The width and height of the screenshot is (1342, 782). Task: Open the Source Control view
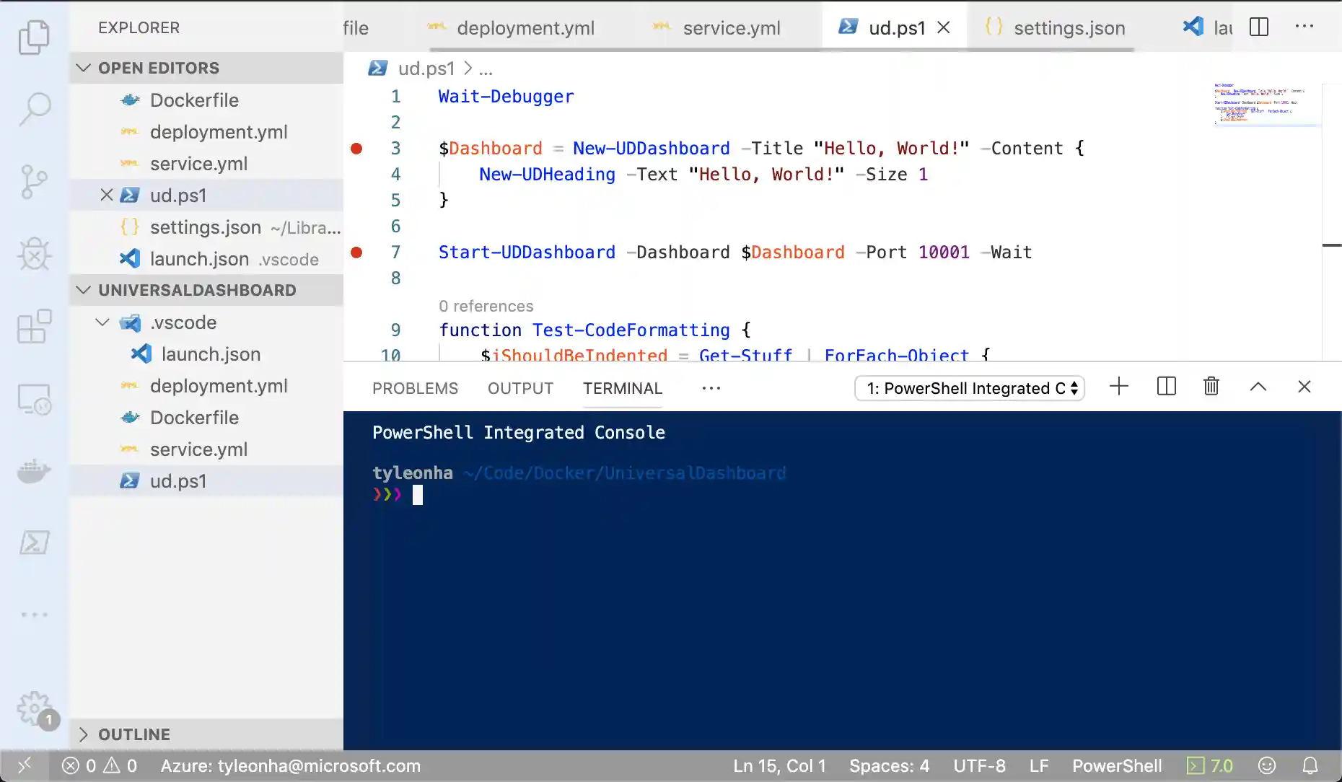[x=34, y=181]
